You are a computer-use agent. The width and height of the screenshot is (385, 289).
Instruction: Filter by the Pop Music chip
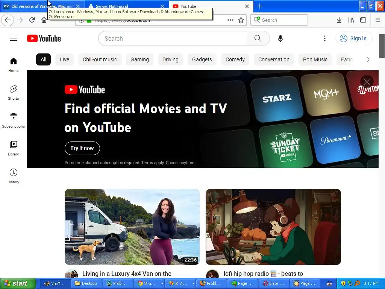tap(315, 59)
